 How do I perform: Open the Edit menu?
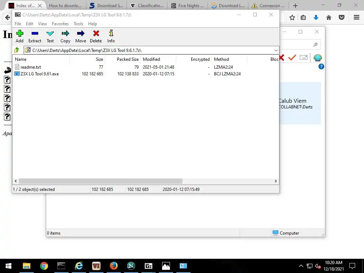(30, 24)
